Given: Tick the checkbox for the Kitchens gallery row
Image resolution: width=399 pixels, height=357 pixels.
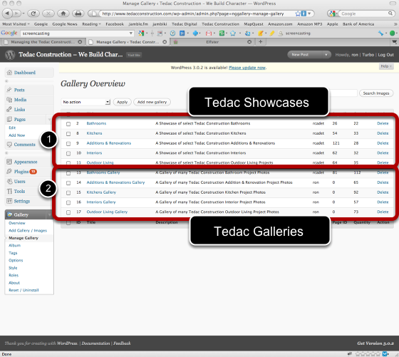Looking at the screenshot, I should (68, 133).
